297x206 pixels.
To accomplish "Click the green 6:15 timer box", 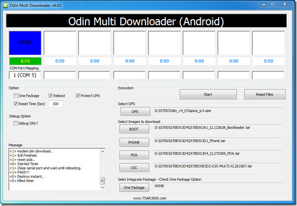I will [25, 61].
